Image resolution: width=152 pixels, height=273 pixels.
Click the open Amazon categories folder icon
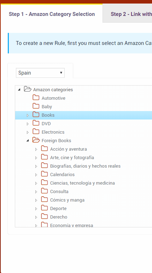pos(28,89)
